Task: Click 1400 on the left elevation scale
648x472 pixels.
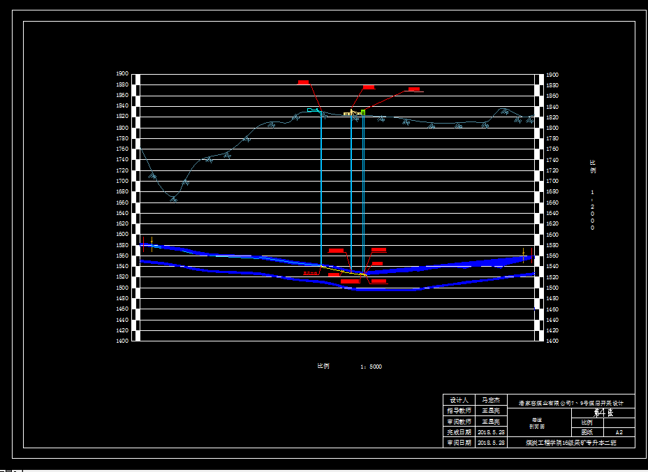Action: (122, 341)
